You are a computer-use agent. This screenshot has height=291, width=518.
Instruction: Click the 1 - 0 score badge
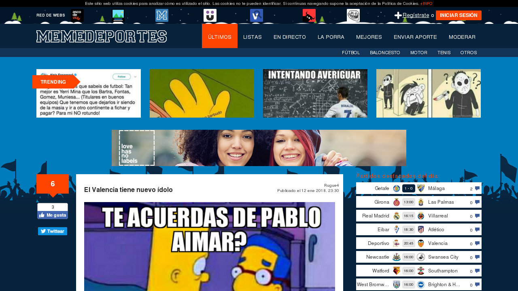(409, 188)
